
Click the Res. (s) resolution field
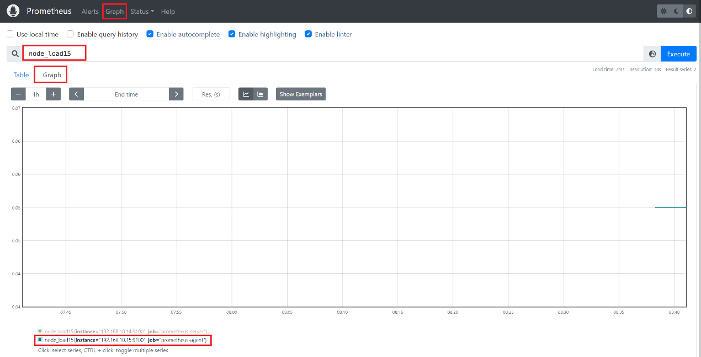(x=211, y=94)
